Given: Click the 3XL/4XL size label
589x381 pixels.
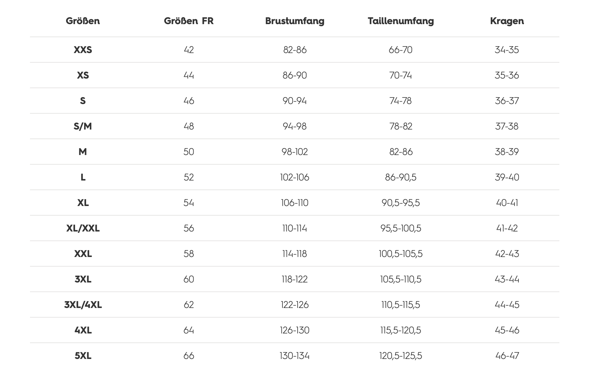Looking at the screenshot, I should (x=83, y=305).
